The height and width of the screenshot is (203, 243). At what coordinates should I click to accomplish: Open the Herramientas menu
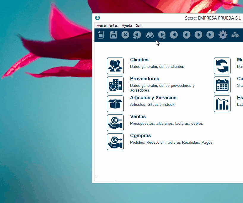(x=107, y=25)
